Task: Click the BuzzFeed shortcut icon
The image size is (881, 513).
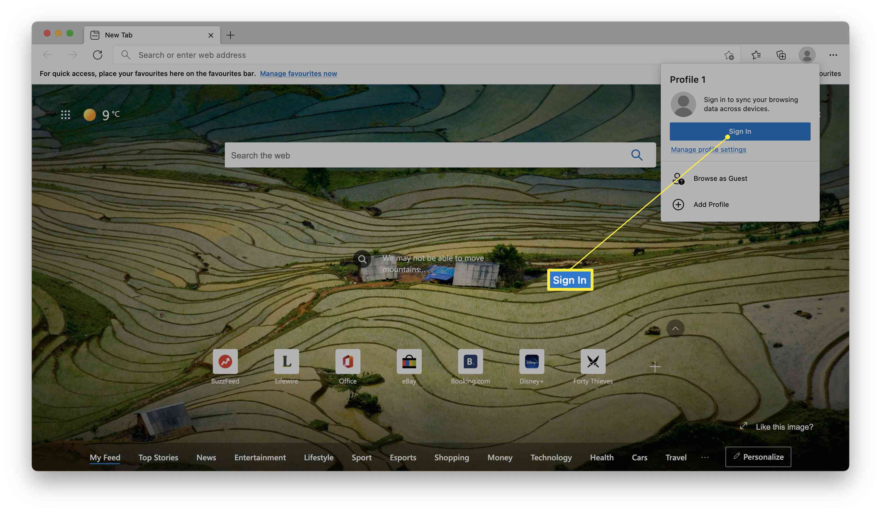Action: point(225,361)
